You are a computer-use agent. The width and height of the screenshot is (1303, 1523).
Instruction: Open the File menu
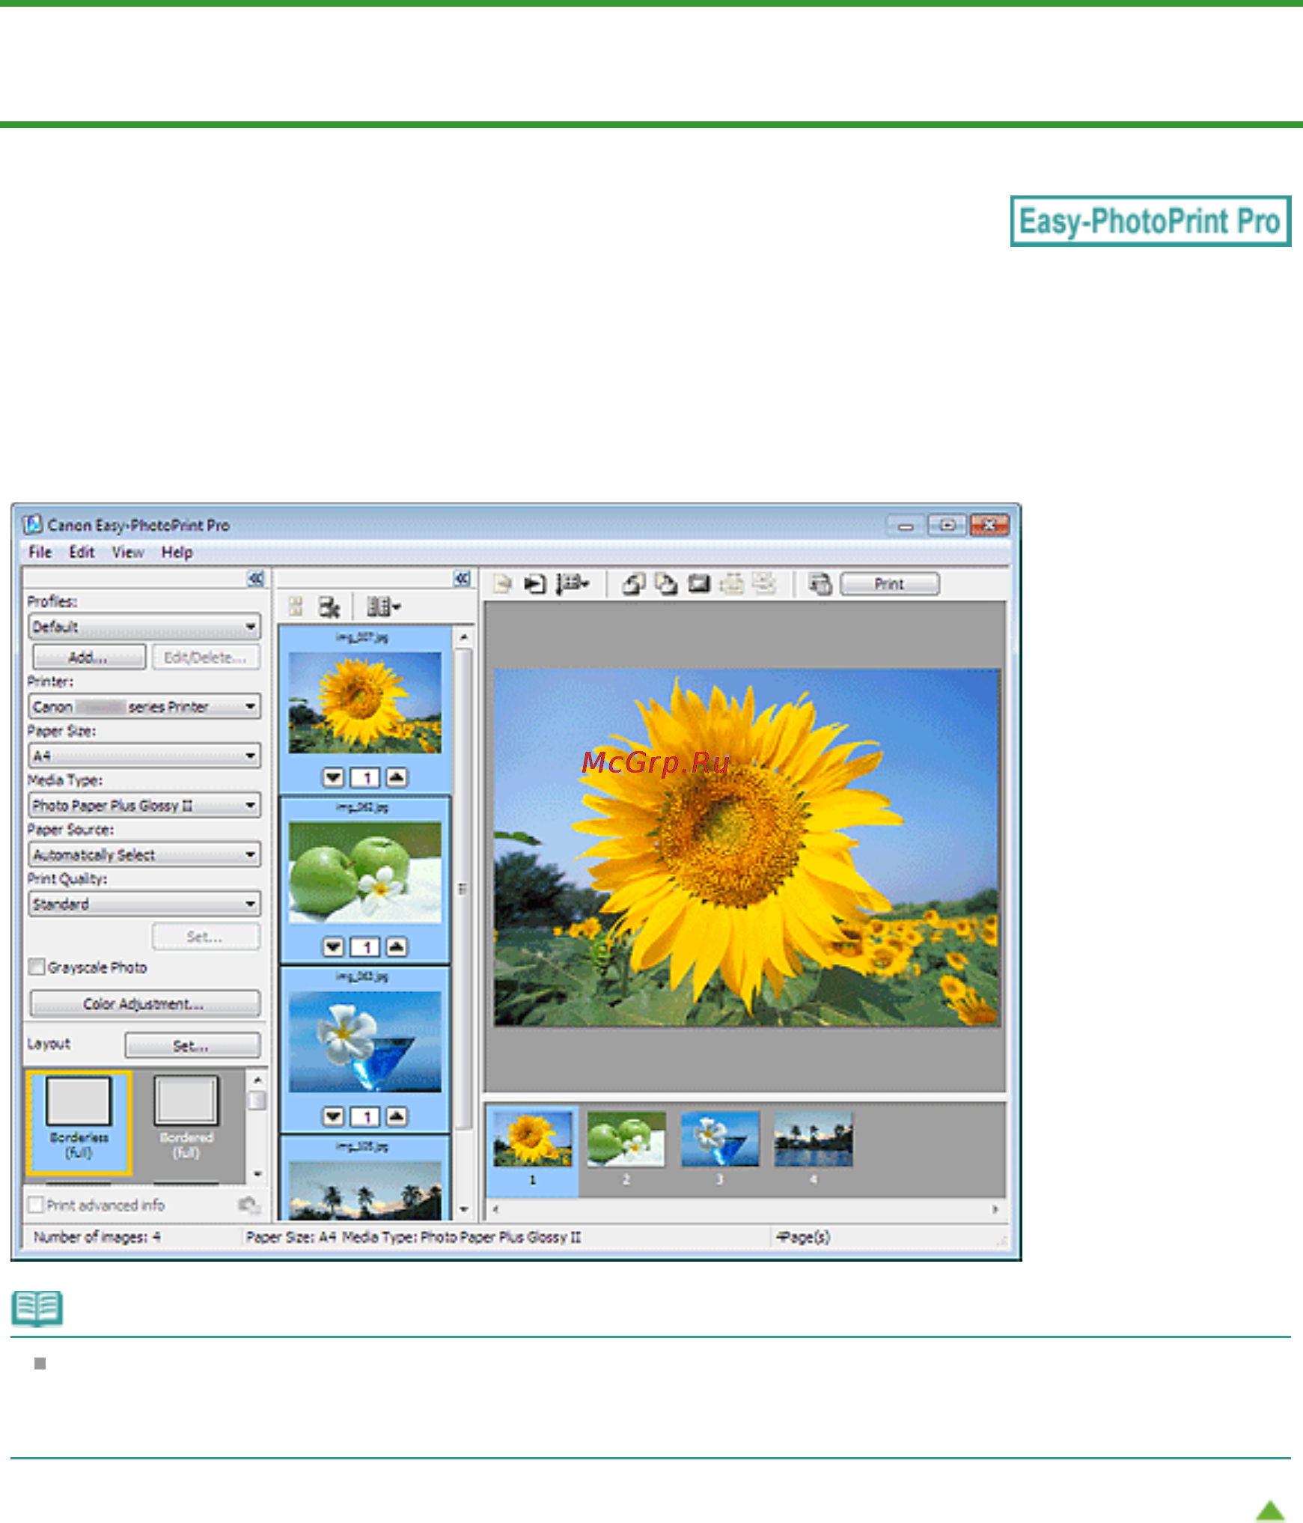coord(40,552)
